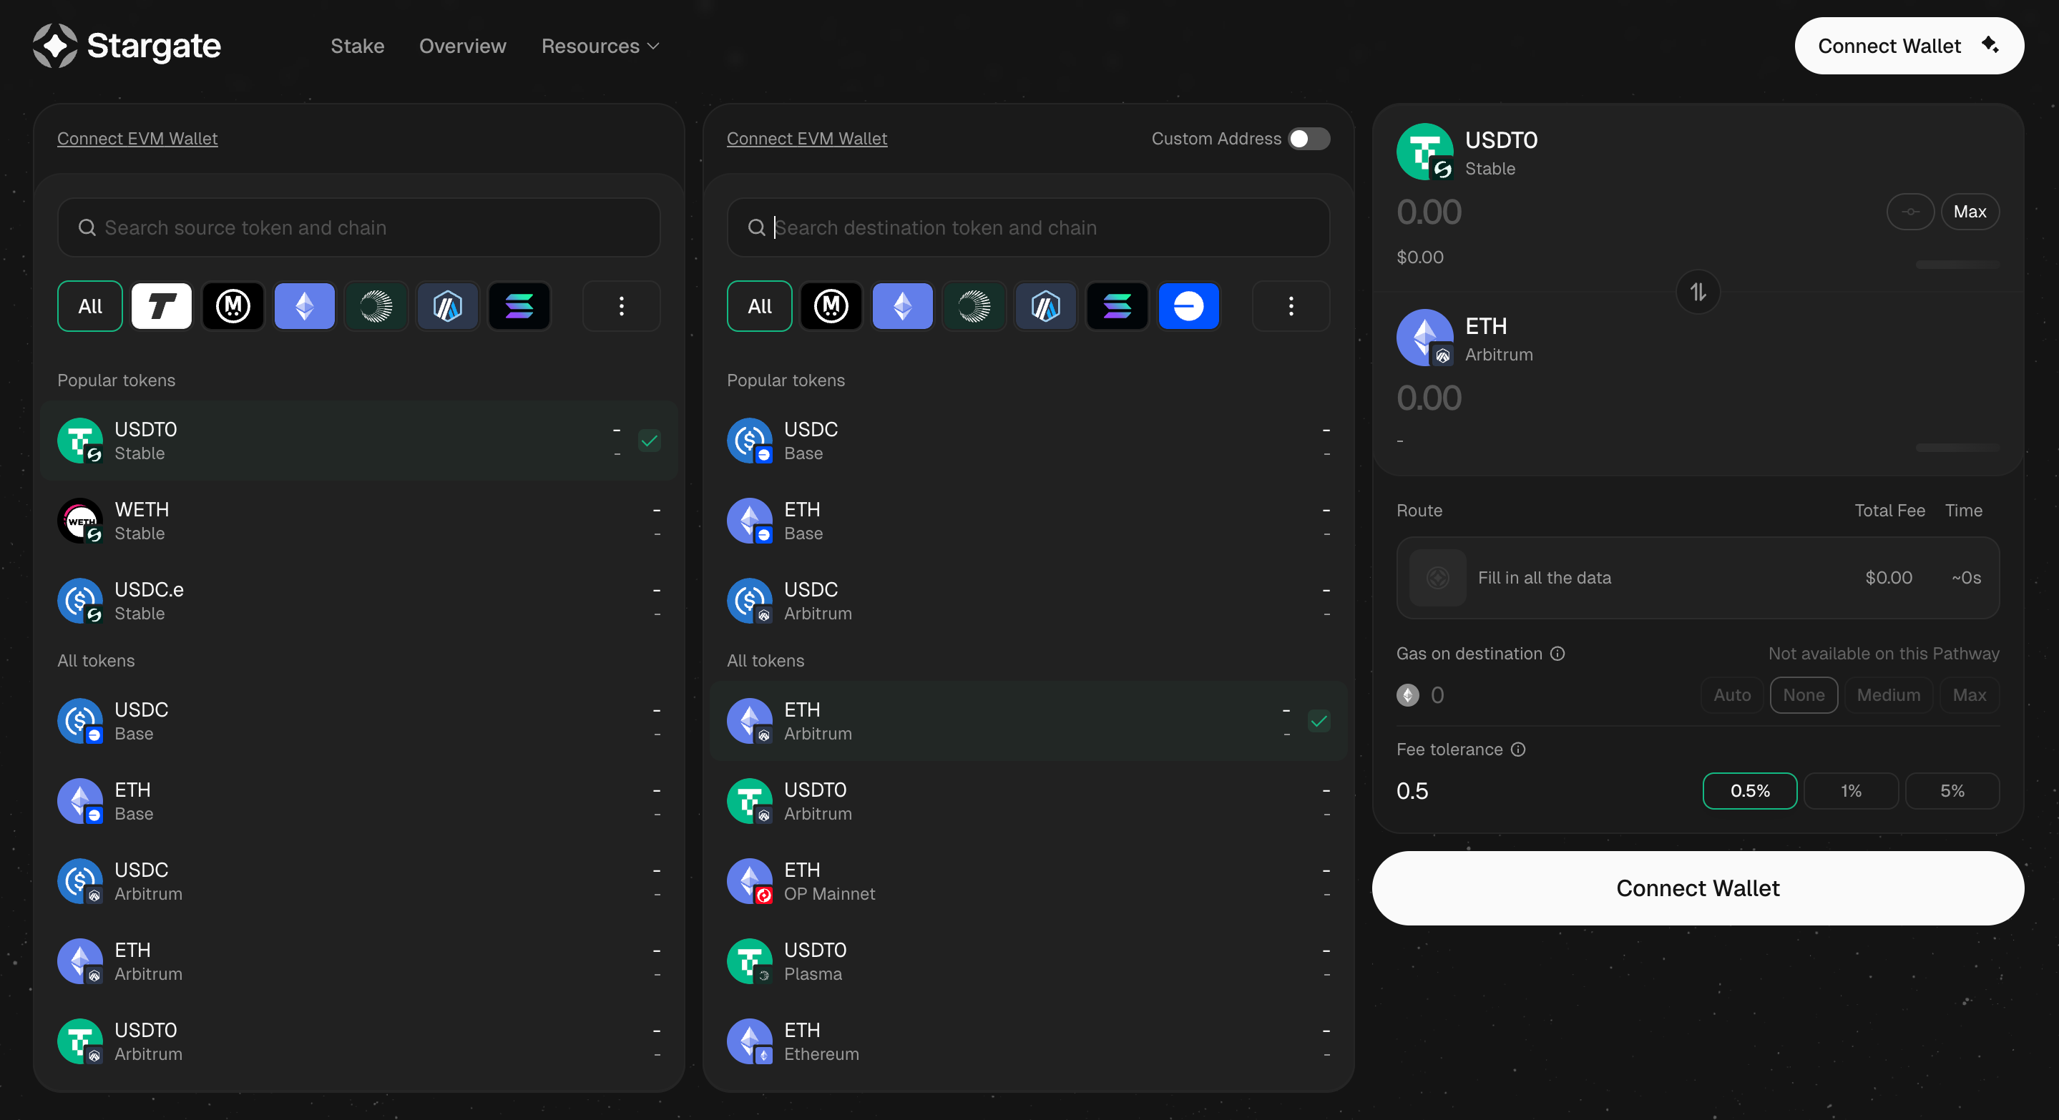Filter destination tokens by the Base chain icon
The image size is (2059, 1120).
coord(1188,306)
